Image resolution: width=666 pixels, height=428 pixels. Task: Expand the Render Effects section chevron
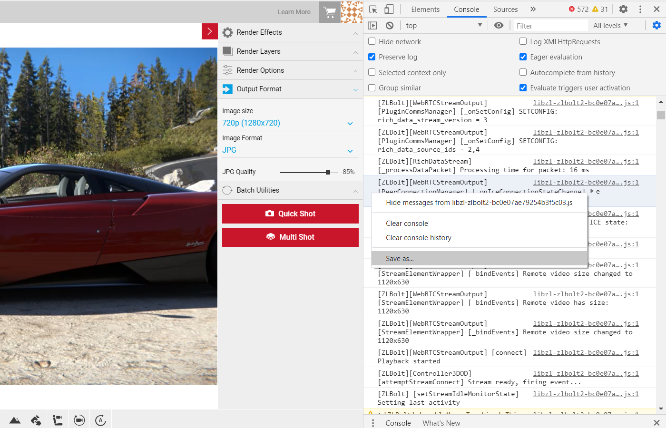355,33
